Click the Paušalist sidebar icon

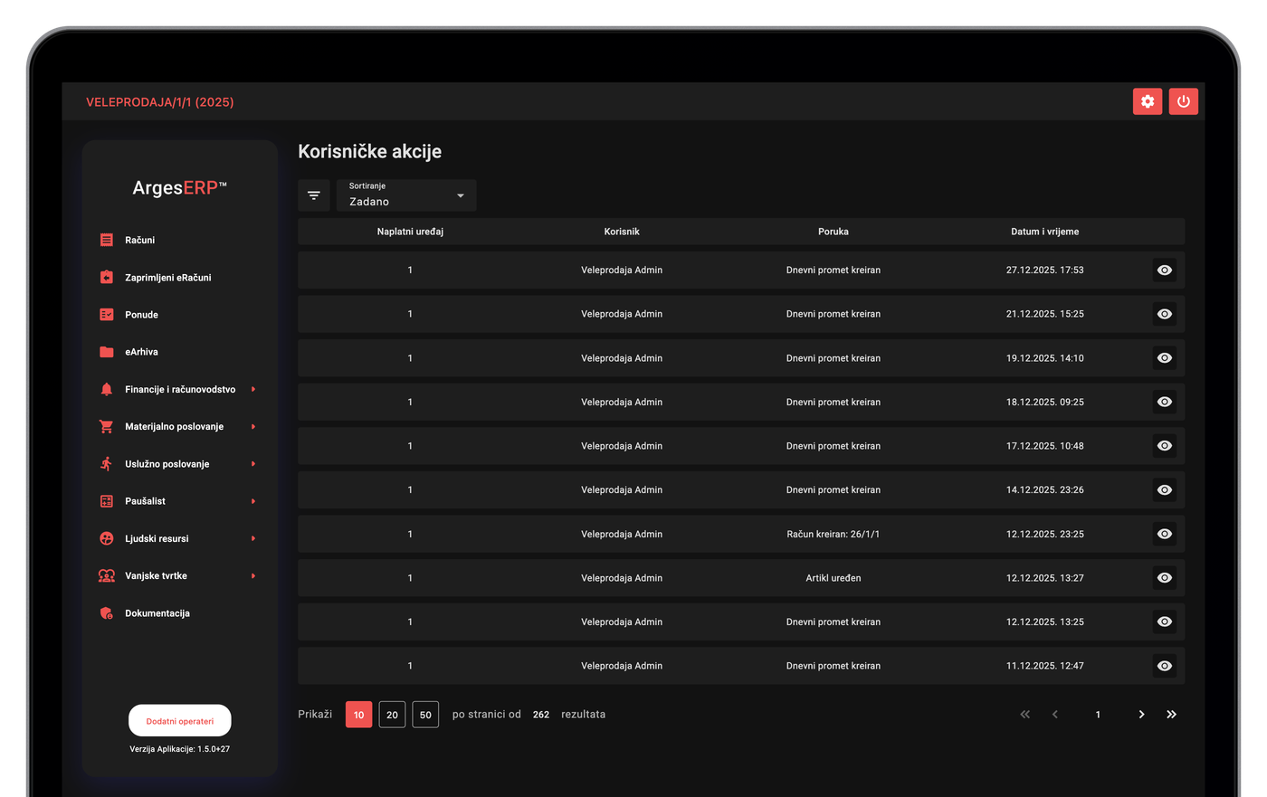(x=107, y=501)
